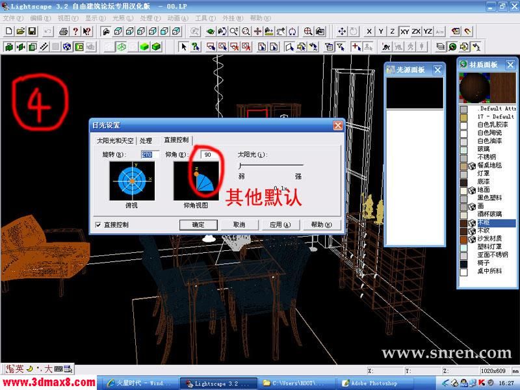This screenshot has height=390, width=520.
Task: Toggle the XY plane constraint button
Action: tap(404, 31)
